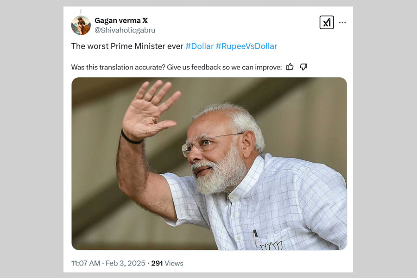Image resolution: width=417 pixels, height=278 pixels.
Task: Click the thread line above the avatar
Action: tap(81, 11)
